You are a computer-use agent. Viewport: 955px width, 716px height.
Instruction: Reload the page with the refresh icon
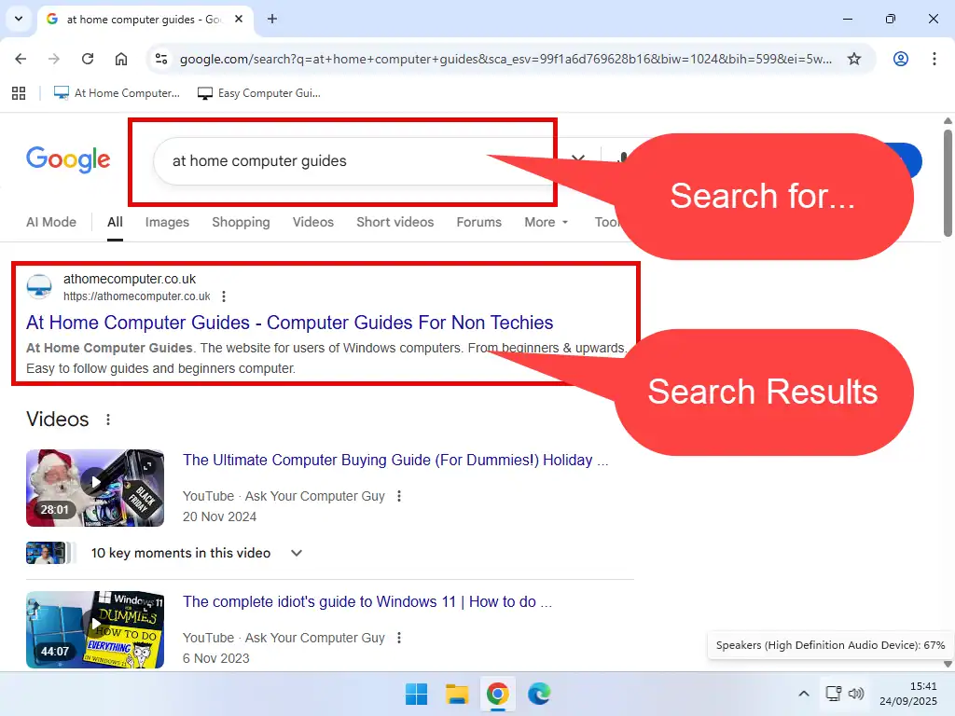coord(88,59)
